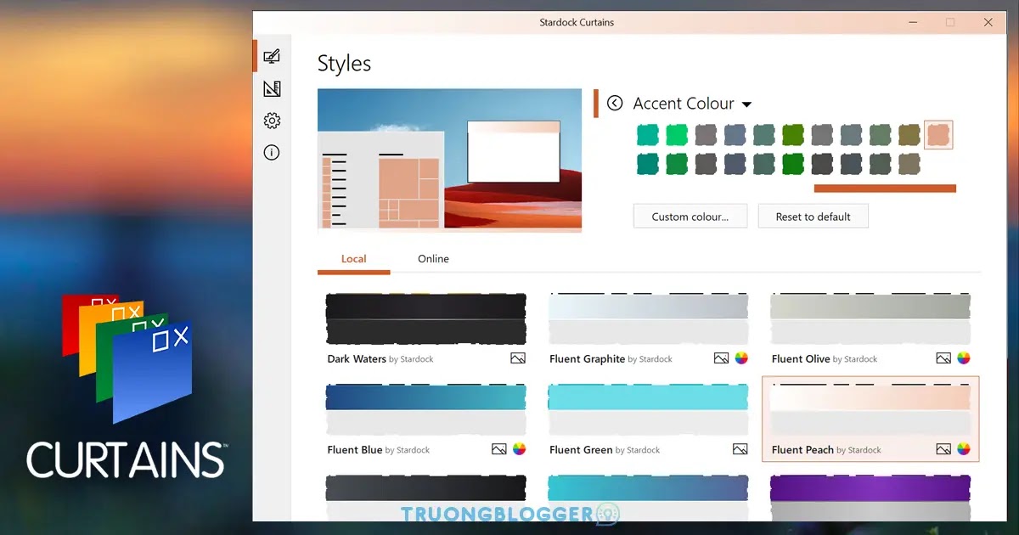Open the Styles page from sidebar
Viewport: 1019px width, 535px height.
click(272, 56)
